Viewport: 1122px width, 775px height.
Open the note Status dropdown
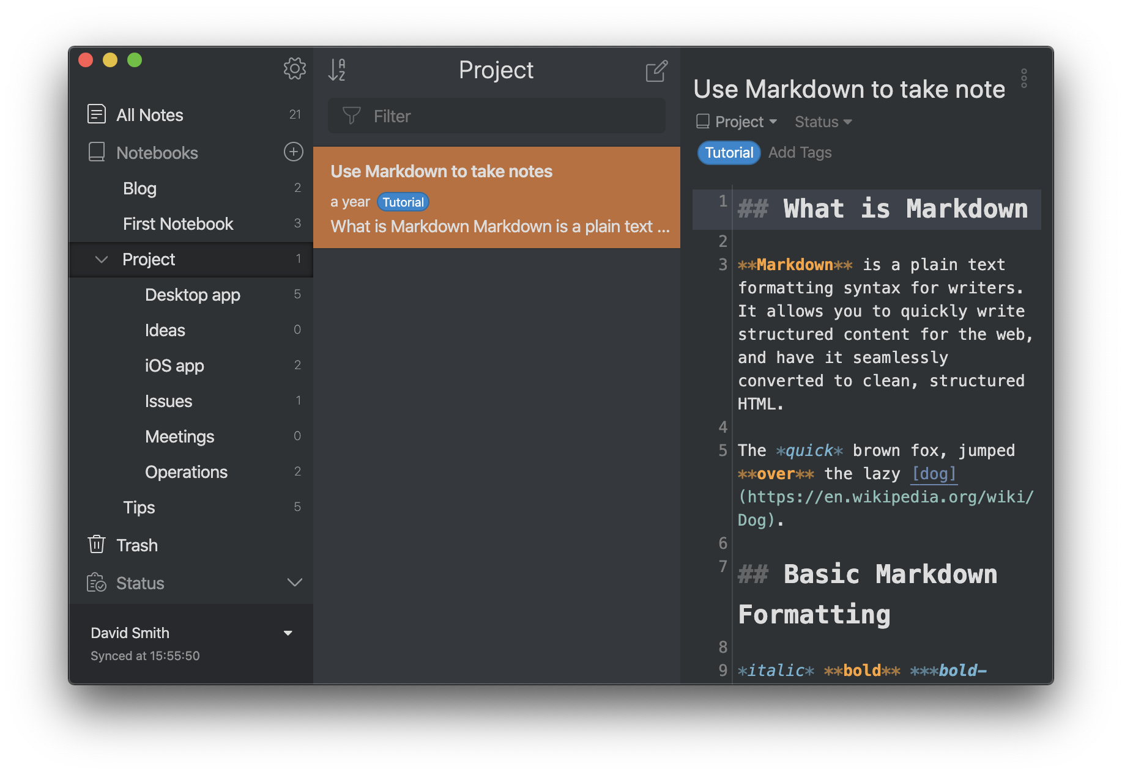pyautogui.click(x=823, y=122)
